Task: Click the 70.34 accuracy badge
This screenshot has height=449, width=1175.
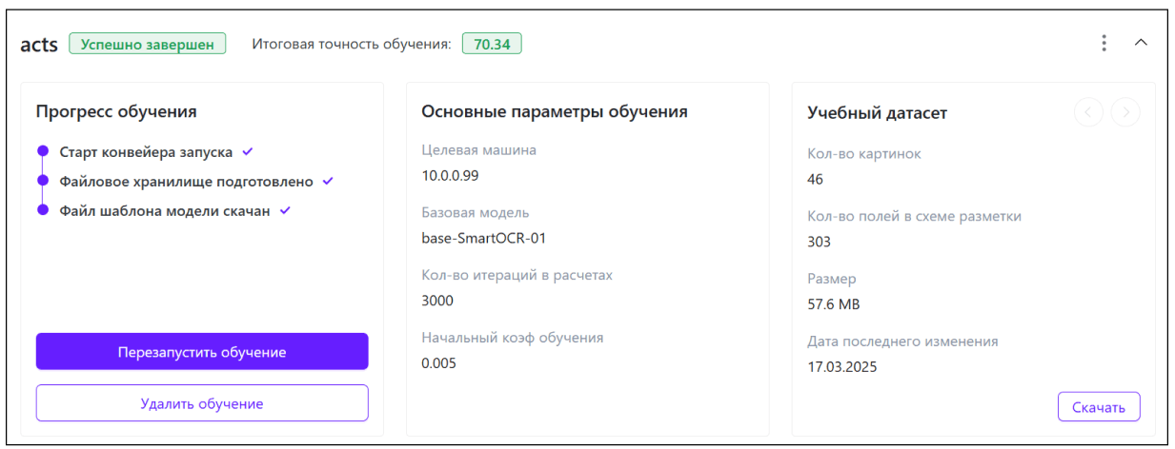Action: tap(492, 44)
